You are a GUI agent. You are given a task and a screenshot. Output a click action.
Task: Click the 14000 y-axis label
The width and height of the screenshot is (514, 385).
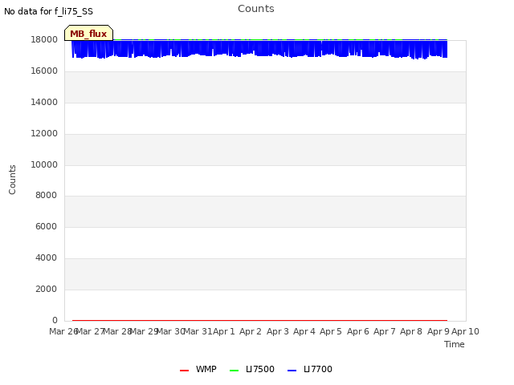point(44,102)
